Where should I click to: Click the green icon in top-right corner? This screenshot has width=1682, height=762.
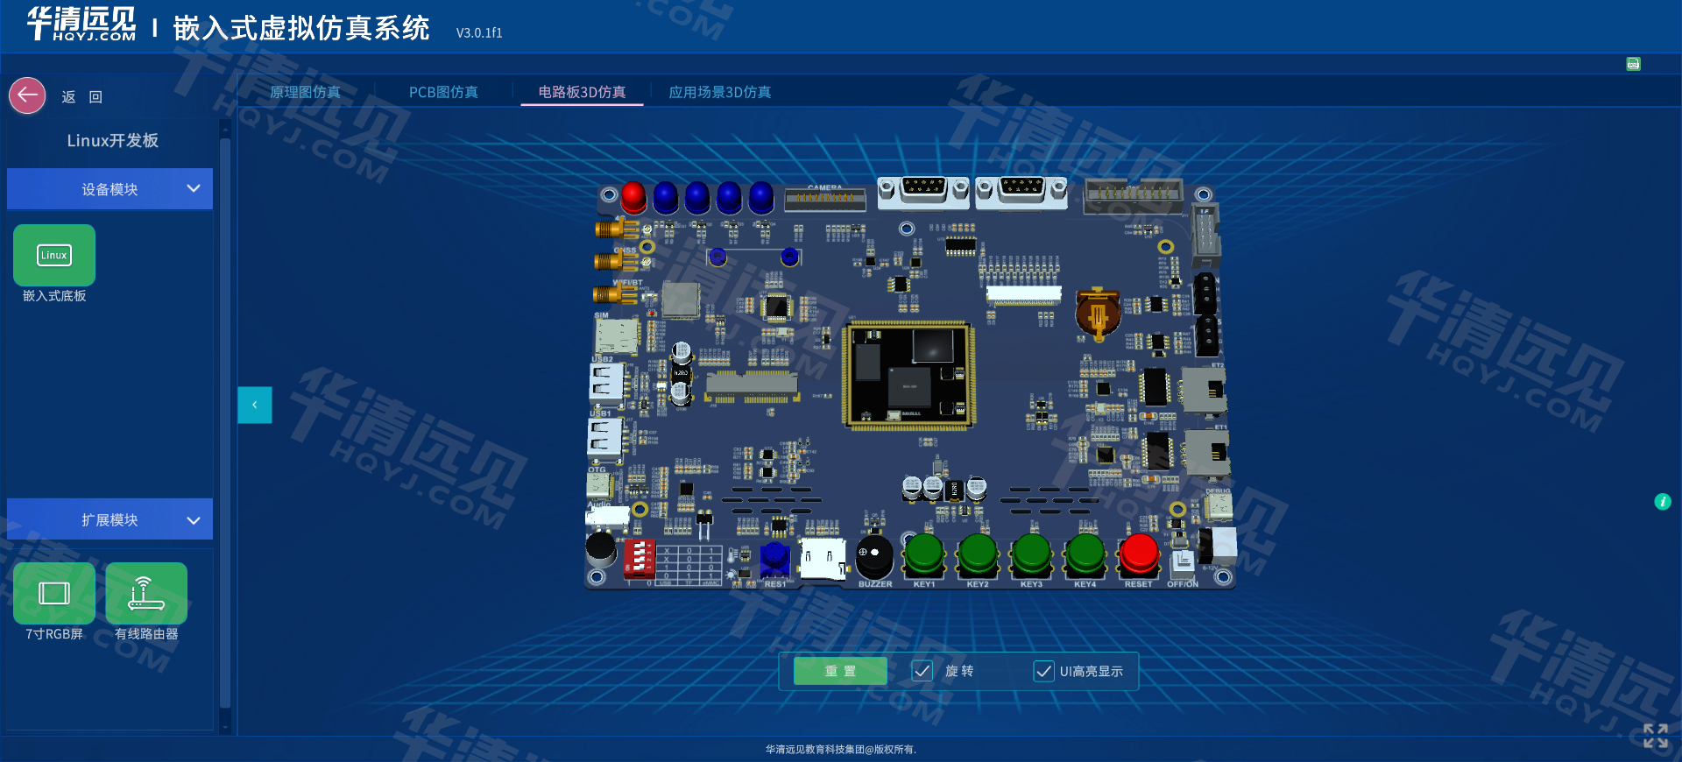click(1633, 64)
